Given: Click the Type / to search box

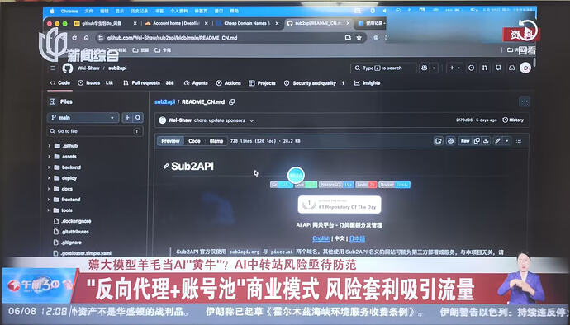Looking at the screenshot, I should [x=383, y=68].
